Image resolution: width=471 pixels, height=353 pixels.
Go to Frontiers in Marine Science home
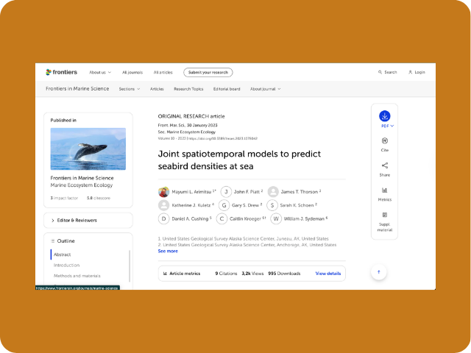(x=77, y=88)
